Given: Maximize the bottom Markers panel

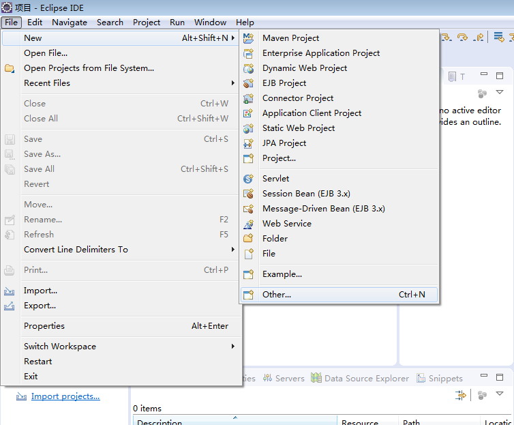Looking at the screenshot, I should tap(500, 377).
